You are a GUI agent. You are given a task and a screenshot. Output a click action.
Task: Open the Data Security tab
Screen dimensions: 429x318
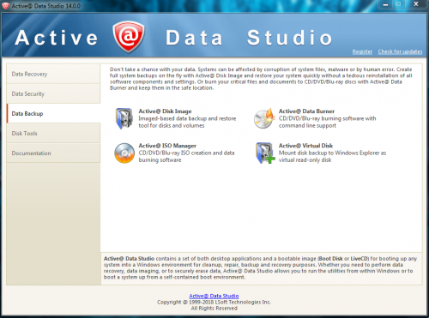tap(53, 93)
